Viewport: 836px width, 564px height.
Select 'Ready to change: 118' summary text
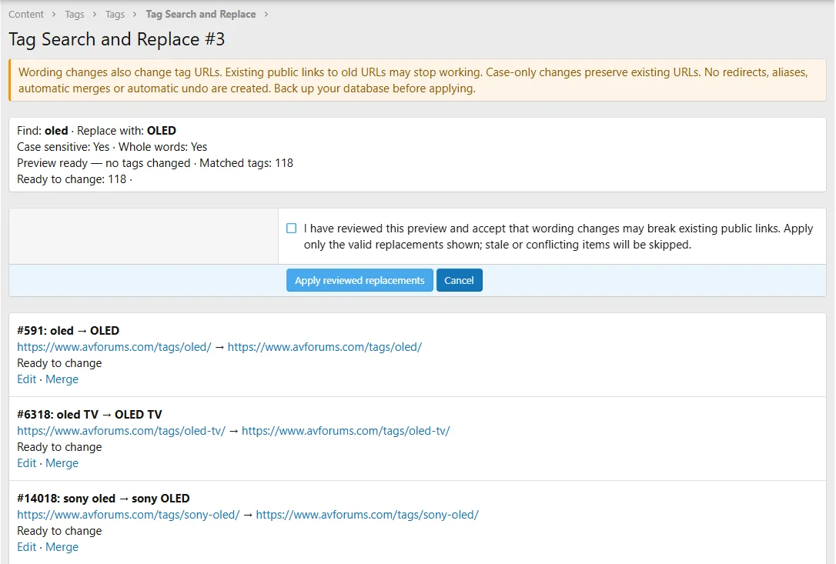coord(72,179)
